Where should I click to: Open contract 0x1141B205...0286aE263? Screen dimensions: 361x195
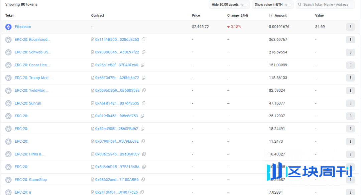(x=117, y=40)
